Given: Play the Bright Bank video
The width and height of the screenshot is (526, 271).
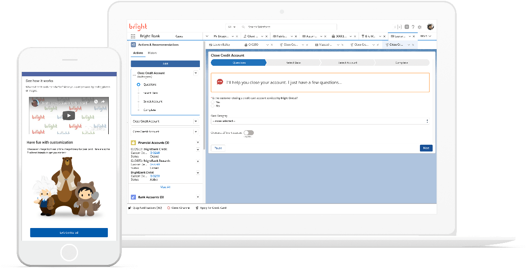Looking at the screenshot, I should (68, 116).
